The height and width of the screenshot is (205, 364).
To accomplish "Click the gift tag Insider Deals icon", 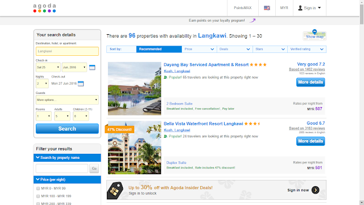I will click(115, 190).
